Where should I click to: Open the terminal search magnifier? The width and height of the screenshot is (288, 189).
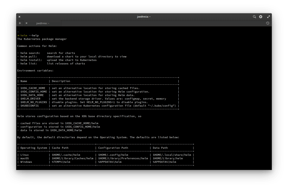[254, 17]
